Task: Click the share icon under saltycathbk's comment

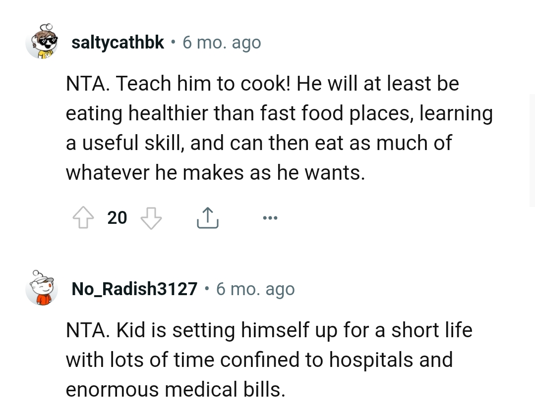Action: coord(208,217)
